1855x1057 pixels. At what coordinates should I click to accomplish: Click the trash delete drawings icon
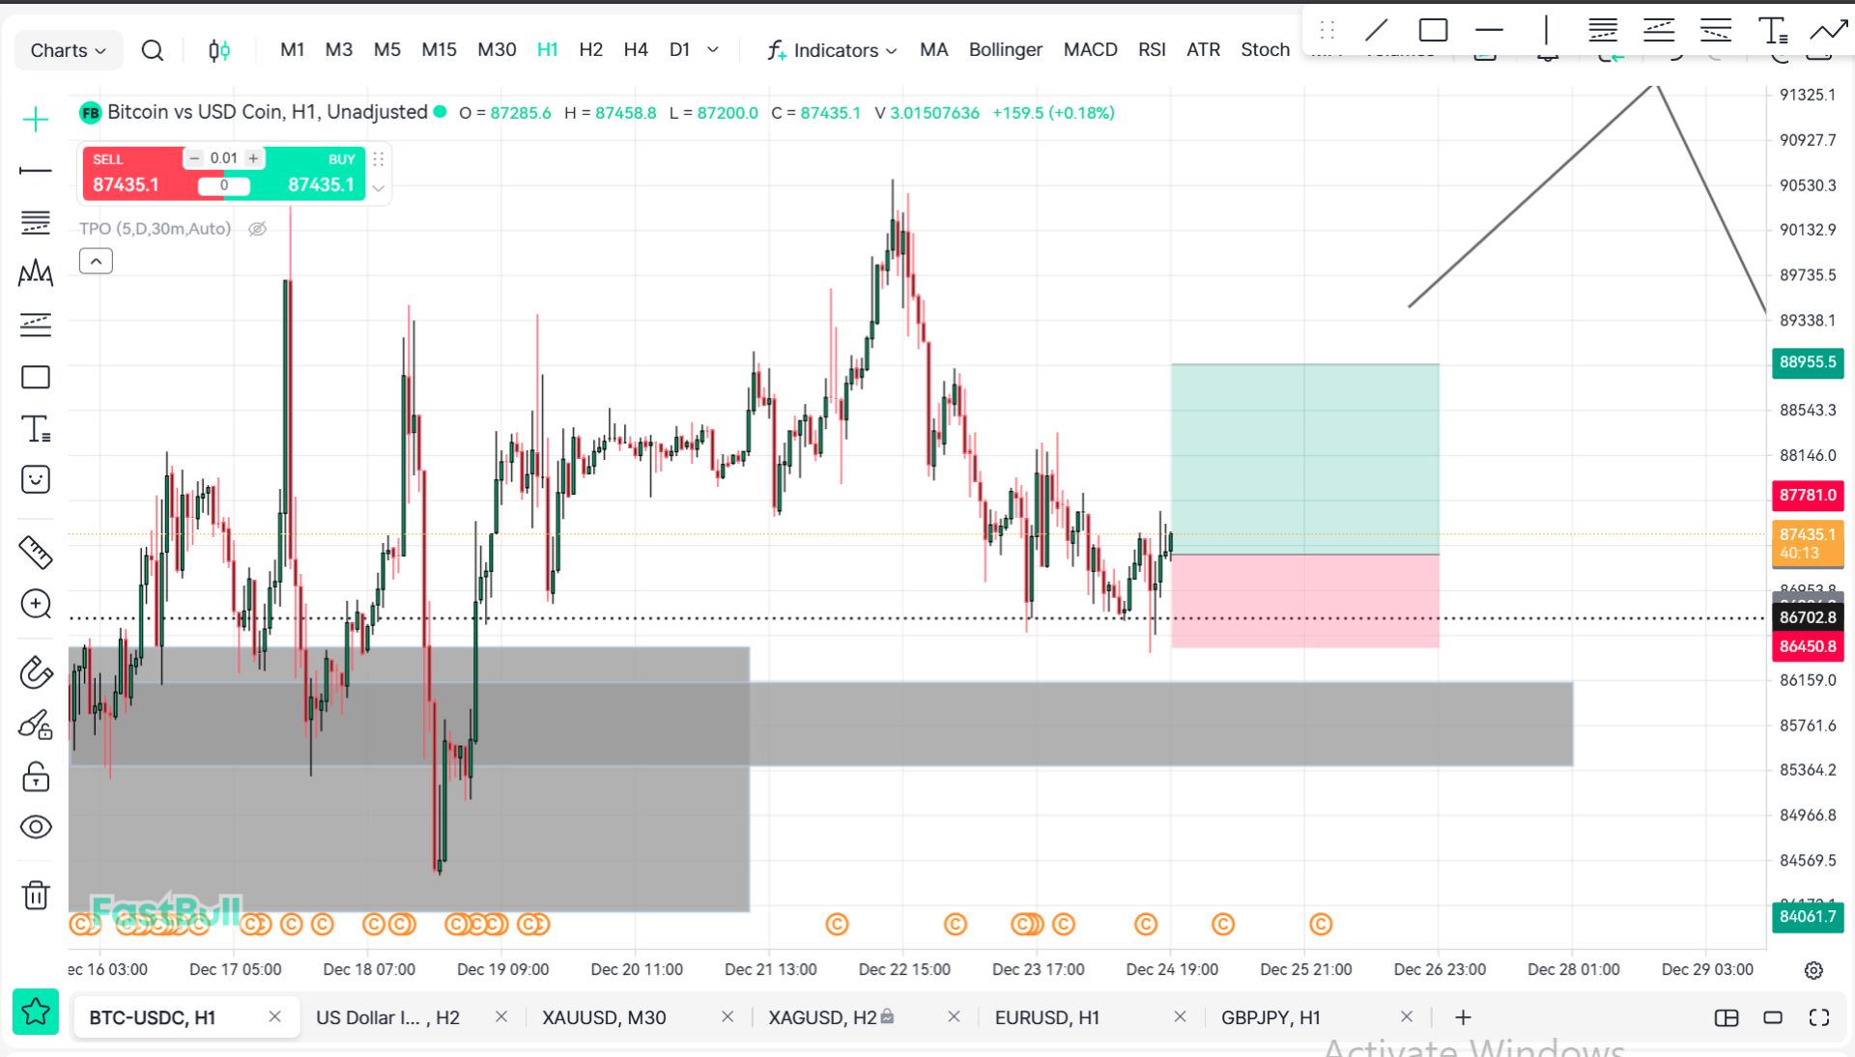[36, 896]
